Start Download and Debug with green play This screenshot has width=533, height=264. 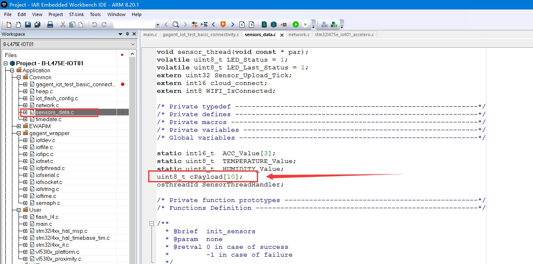click(x=296, y=25)
